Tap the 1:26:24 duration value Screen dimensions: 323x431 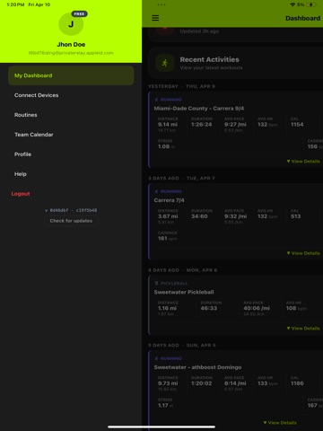point(201,124)
